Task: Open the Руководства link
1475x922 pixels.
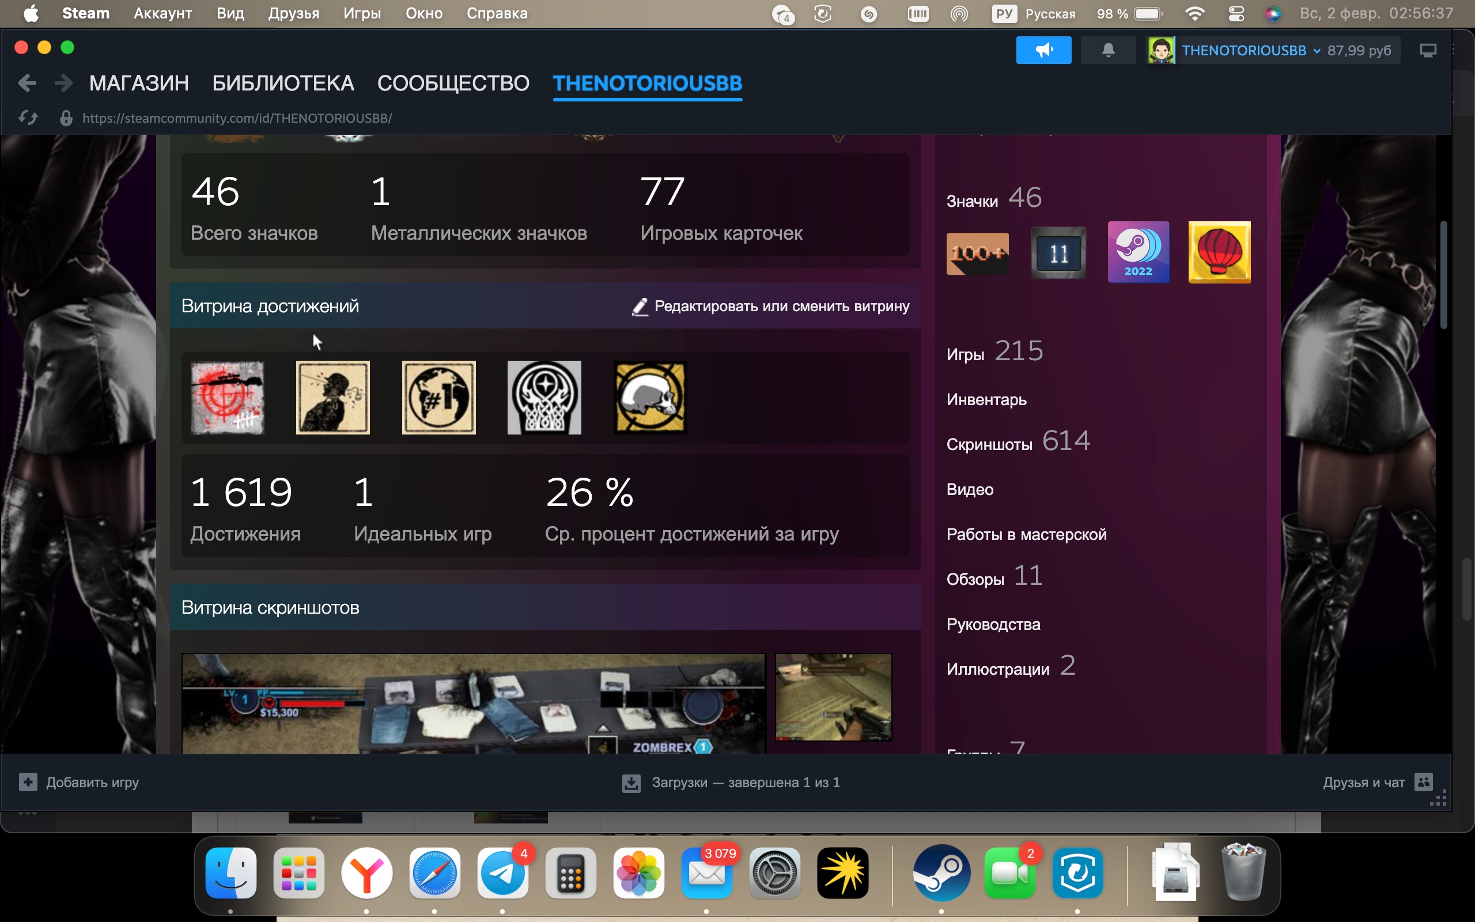Action: [993, 625]
